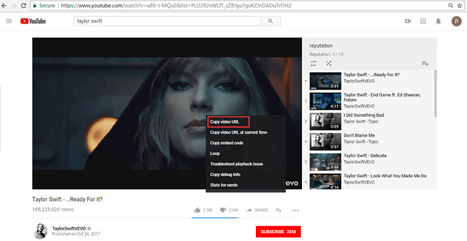Open the YouTube apps grid
Image resolution: width=467 pixels, height=241 pixels.
423,21
